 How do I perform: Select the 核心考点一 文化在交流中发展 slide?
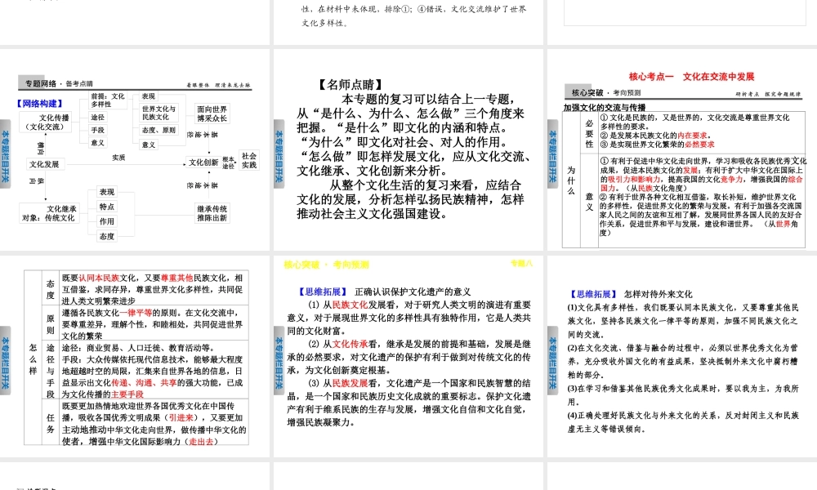682,150
